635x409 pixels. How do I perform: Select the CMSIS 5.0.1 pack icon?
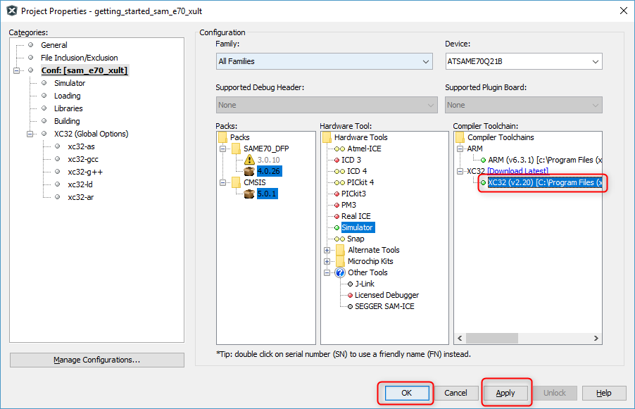[x=249, y=194]
